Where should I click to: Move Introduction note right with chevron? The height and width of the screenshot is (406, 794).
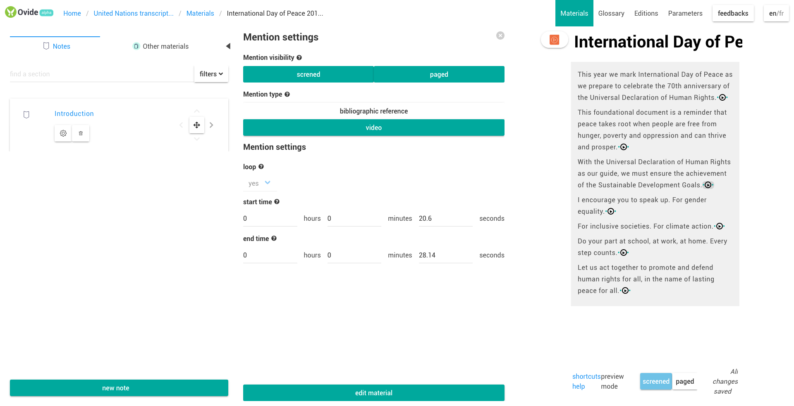pos(211,125)
